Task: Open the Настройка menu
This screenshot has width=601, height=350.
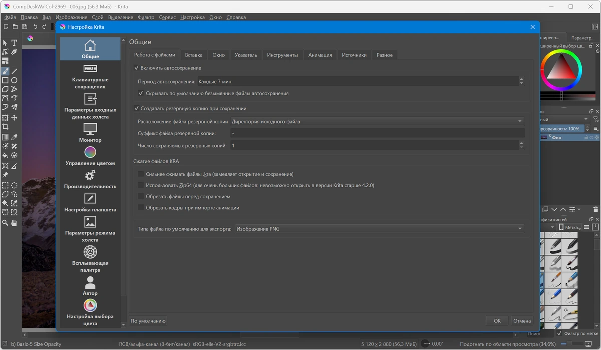Action: (192, 17)
